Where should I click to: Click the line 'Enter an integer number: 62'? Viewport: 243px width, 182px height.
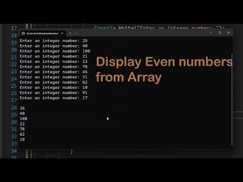tap(54, 82)
